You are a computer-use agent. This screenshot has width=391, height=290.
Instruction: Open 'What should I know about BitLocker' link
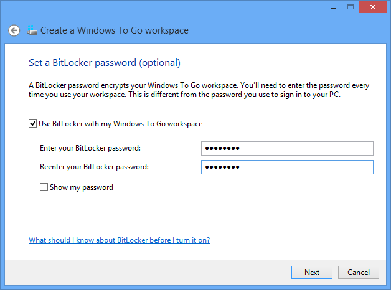click(x=119, y=240)
